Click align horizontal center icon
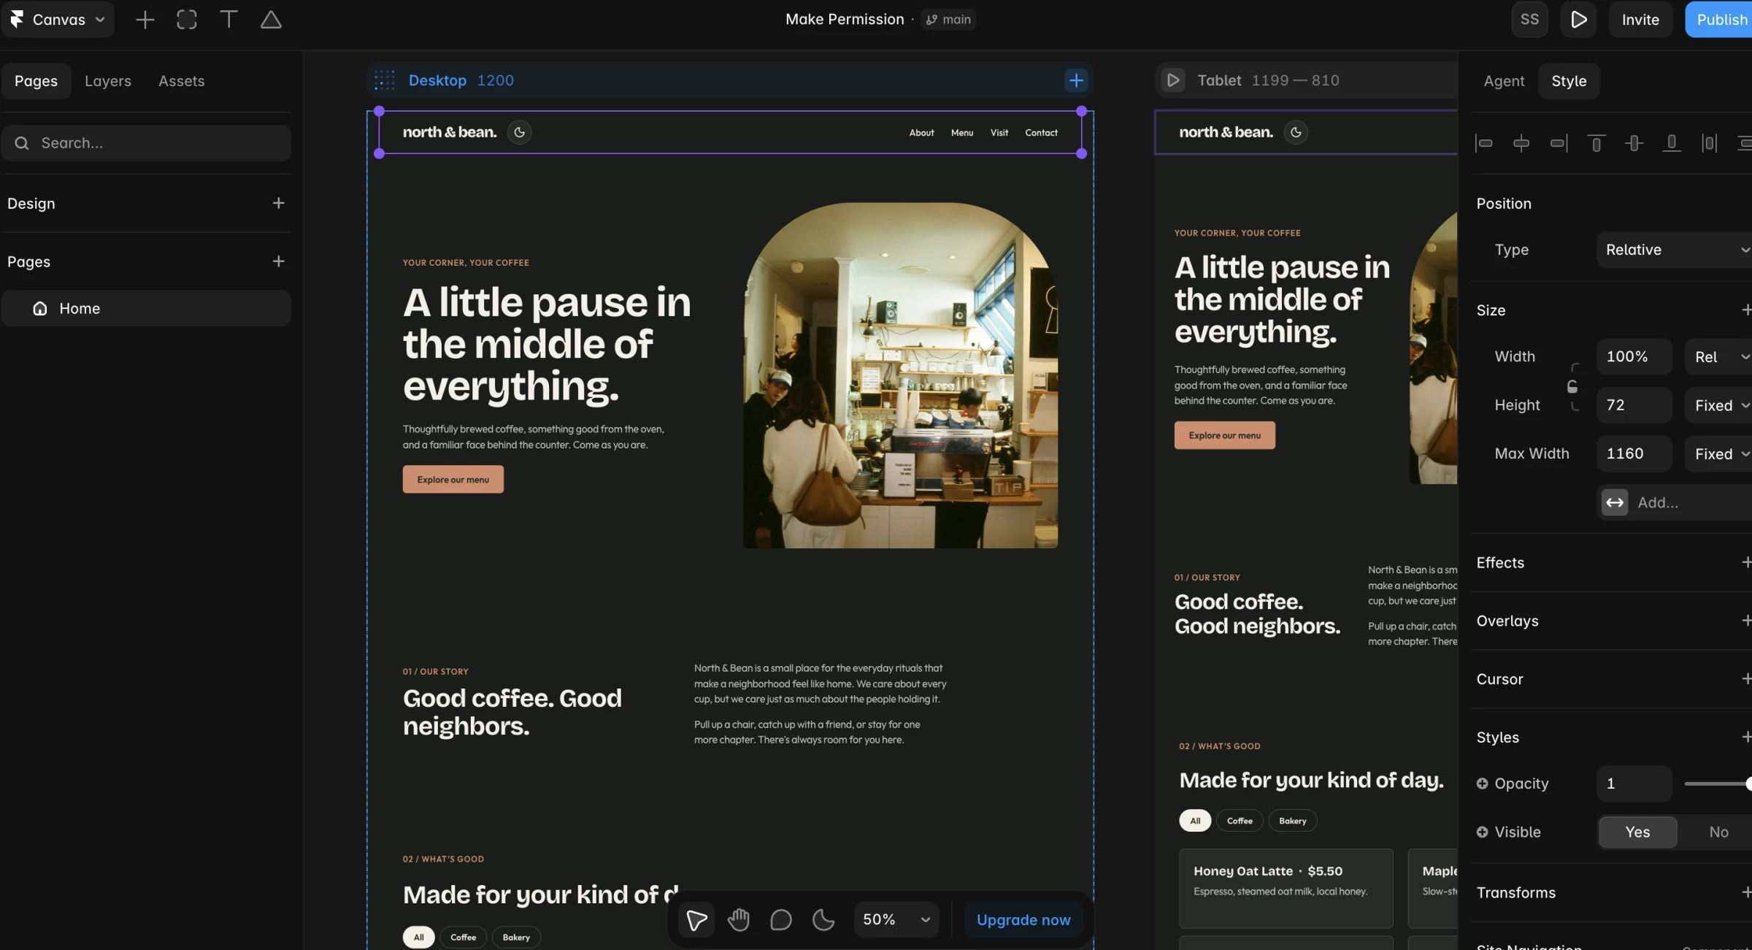Viewport: 1752px width, 950px height. (x=1521, y=143)
